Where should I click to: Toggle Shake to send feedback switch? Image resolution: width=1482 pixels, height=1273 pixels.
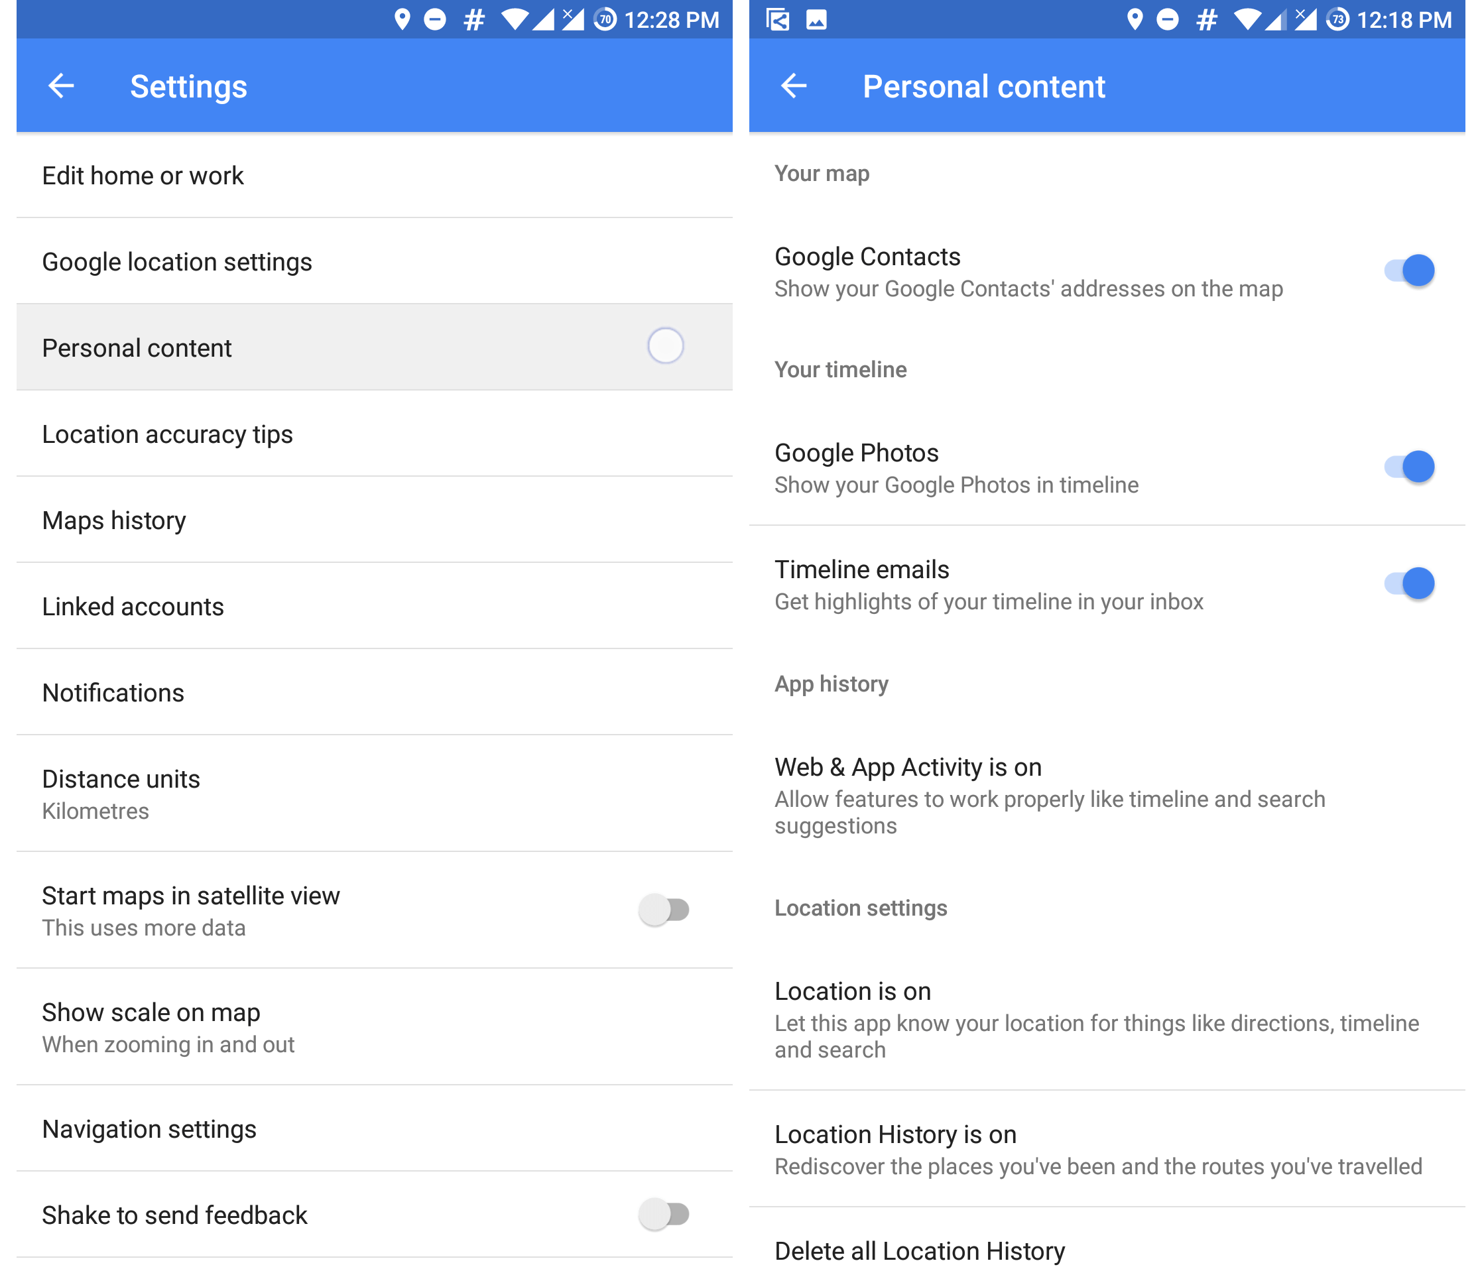coord(664,1213)
